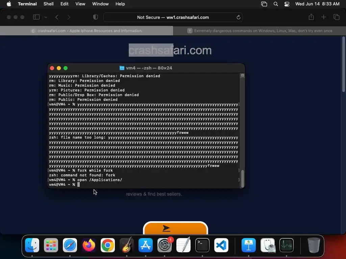The width and height of the screenshot is (346, 259).
Task: Minimize the Terminal window
Action: 59,68
